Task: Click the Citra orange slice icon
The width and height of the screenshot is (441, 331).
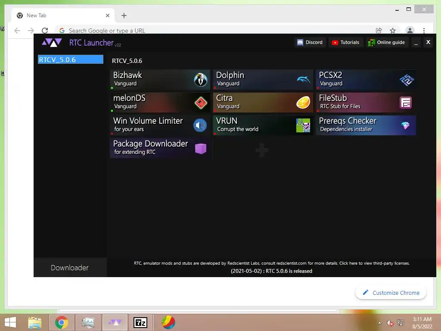Action: 303,102
